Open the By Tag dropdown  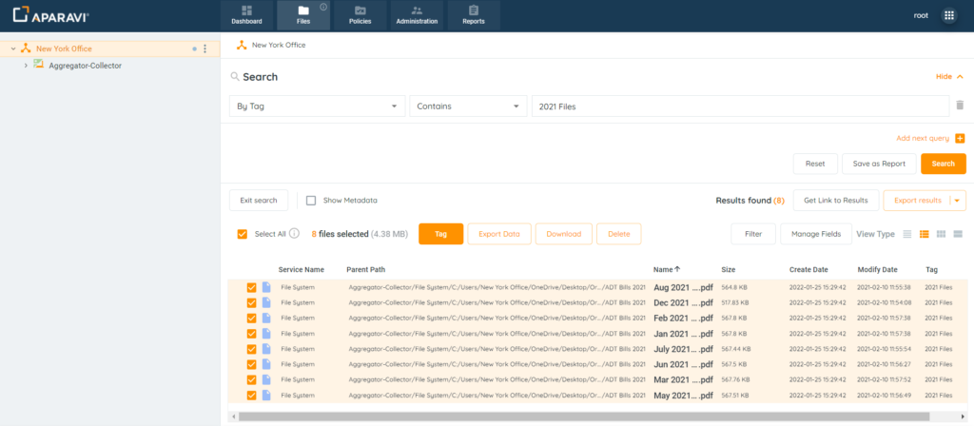(x=317, y=106)
